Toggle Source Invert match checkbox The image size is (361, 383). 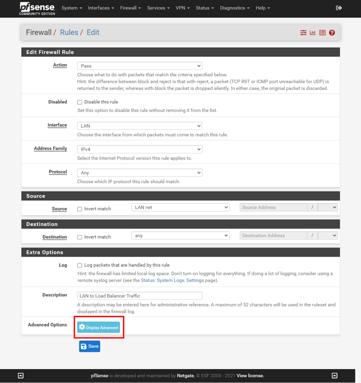80,209
